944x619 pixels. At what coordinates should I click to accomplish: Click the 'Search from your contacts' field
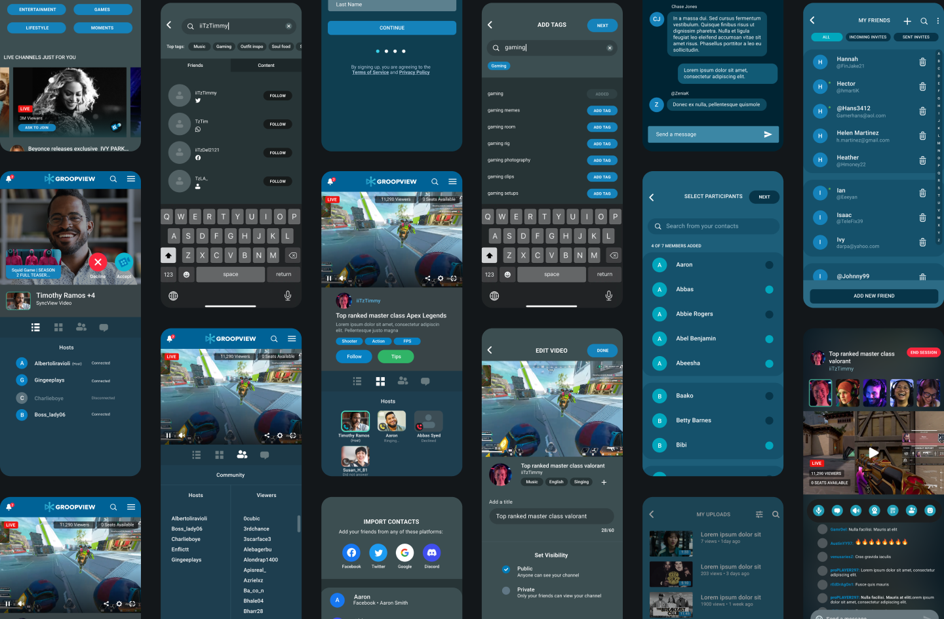(713, 226)
